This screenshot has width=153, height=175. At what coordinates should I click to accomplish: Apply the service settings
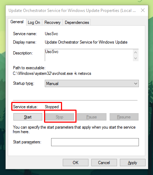(x=133, y=163)
